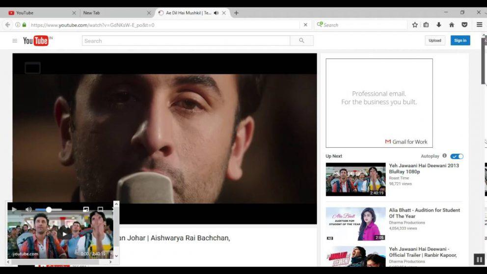487x274 pixels.
Task: Go to the browser home page icon
Action: (452, 25)
